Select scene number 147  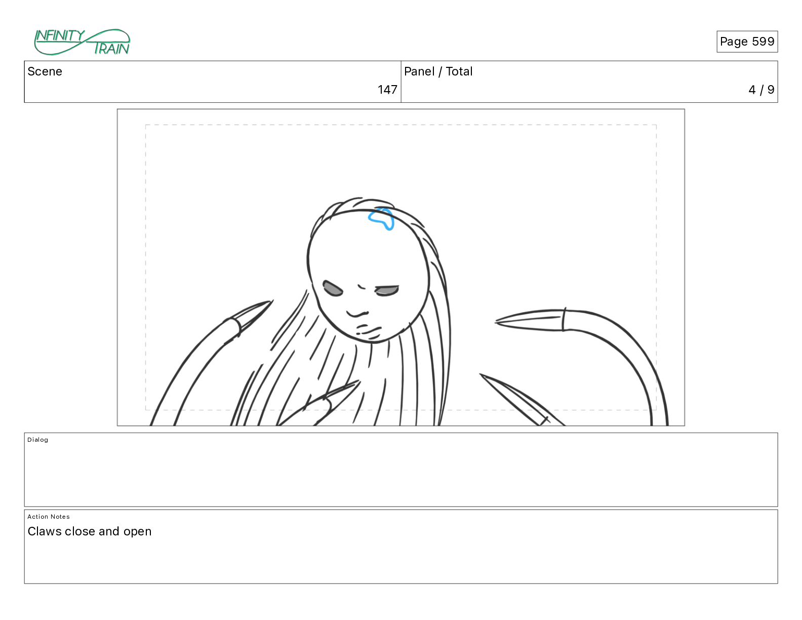pos(387,90)
